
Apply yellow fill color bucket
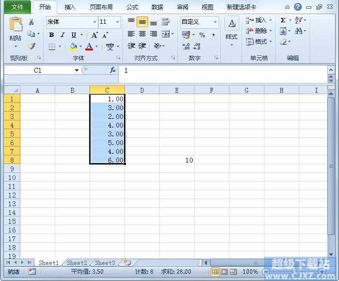click(73, 47)
